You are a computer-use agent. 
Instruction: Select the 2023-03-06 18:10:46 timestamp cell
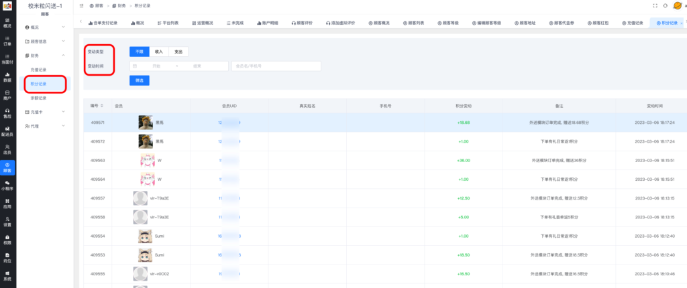655,273
